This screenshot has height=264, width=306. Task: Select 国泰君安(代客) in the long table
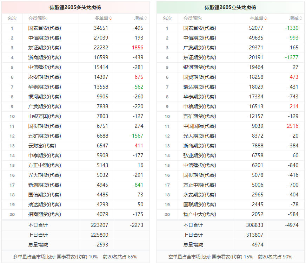pos(45,28)
